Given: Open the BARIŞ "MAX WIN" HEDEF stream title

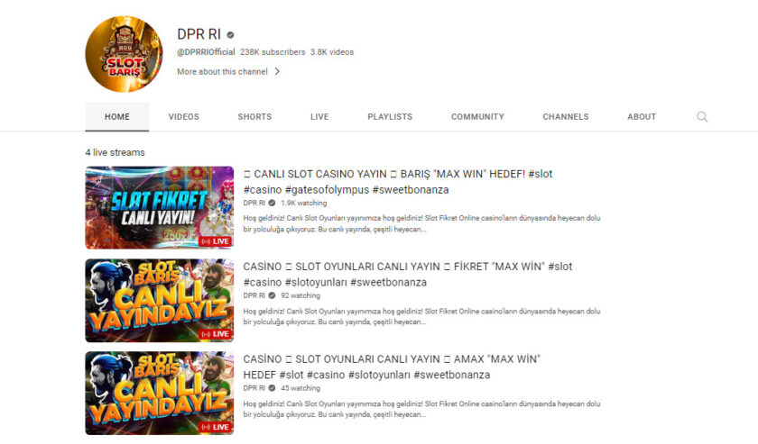Looking at the screenshot, I should click(x=398, y=181).
